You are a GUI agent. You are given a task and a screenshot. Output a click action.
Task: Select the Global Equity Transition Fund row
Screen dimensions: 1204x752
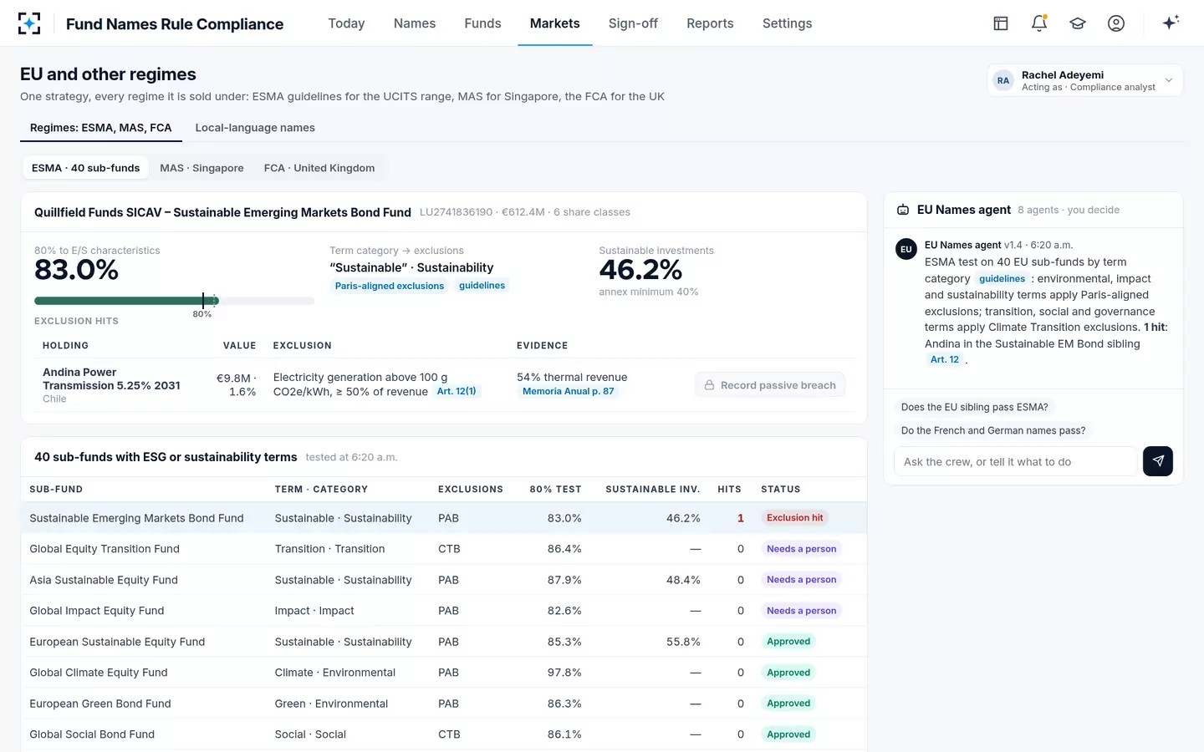point(443,549)
